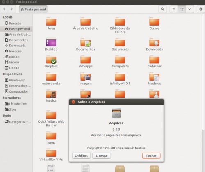Image resolution: width=205 pixels, height=172 pixels.
Task: Click the Licença button
Action: (x=101, y=156)
